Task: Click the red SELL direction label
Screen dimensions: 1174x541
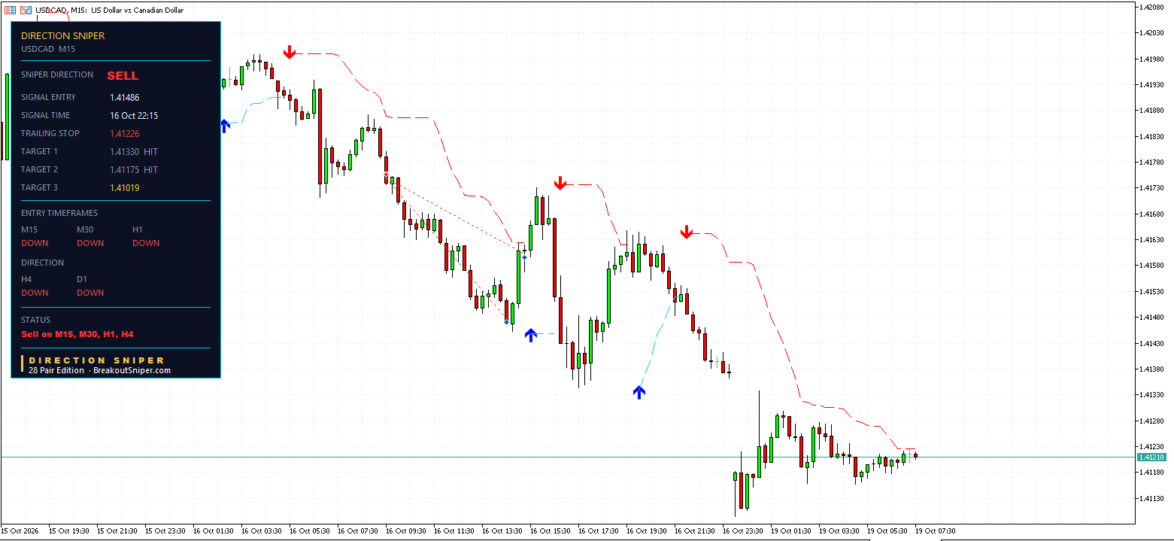Action: tap(123, 75)
